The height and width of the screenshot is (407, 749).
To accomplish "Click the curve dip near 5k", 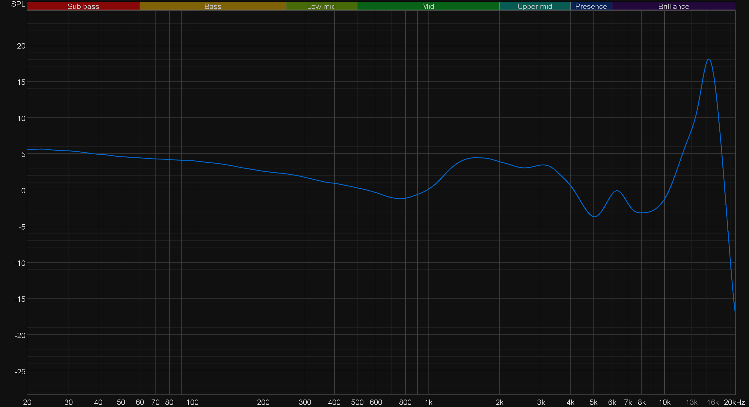I will 594,216.
